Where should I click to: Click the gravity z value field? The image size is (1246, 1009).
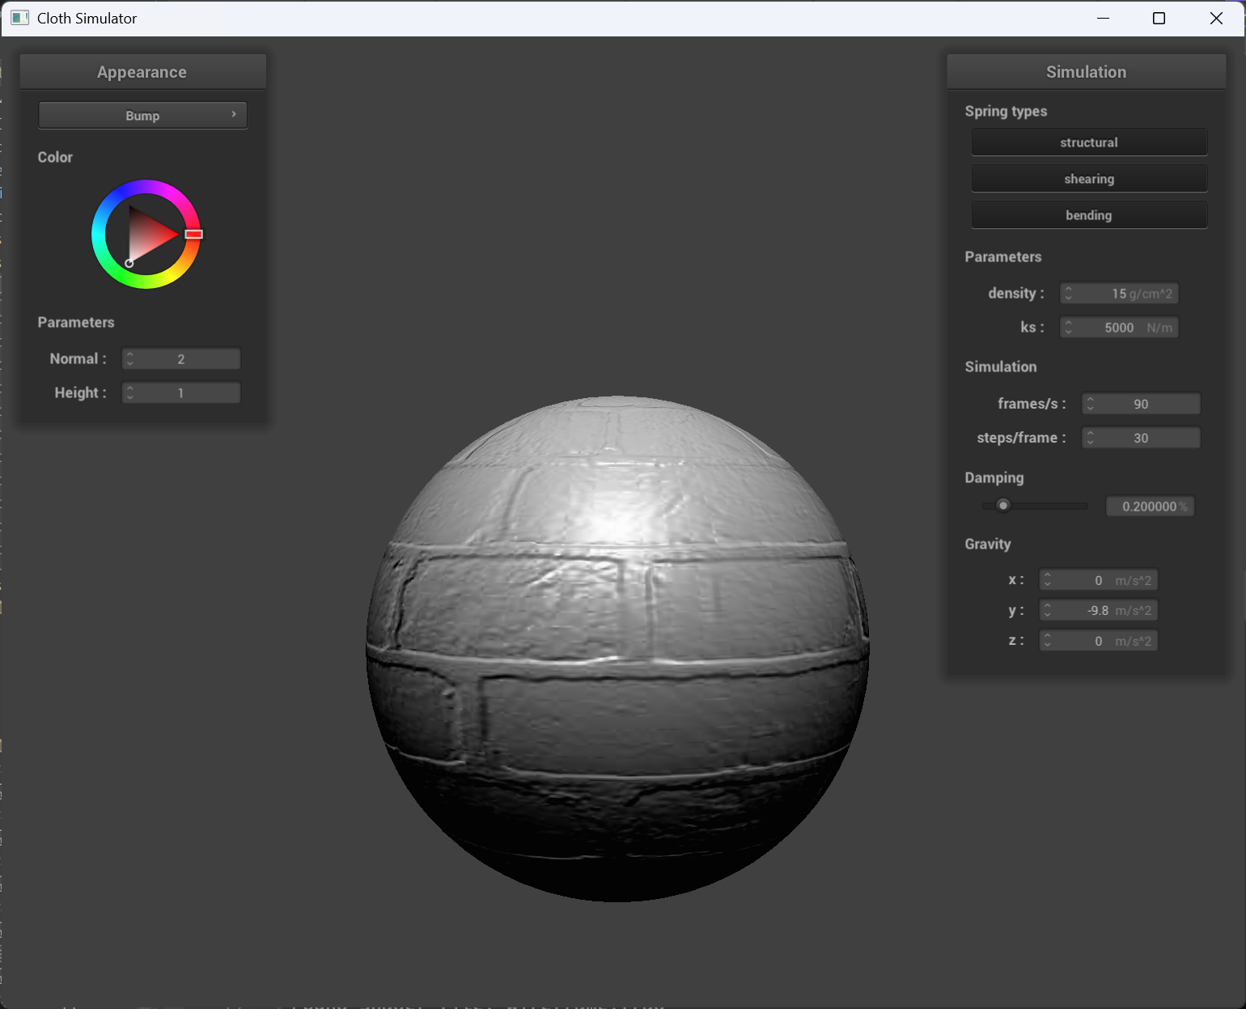click(x=1099, y=641)
